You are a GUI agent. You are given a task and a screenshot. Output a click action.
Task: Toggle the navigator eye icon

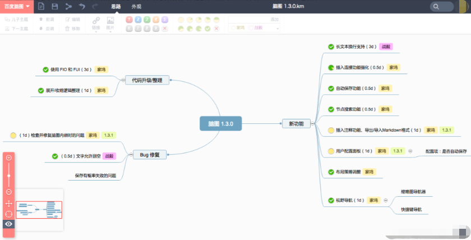point(9,224)
